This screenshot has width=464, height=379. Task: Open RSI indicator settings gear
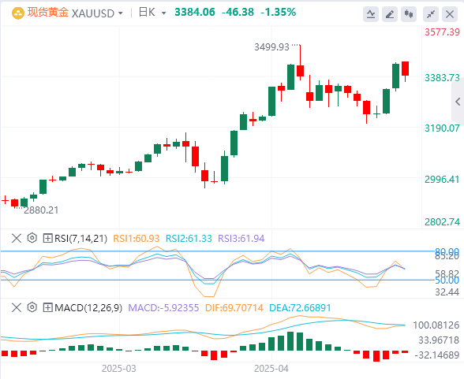pyautogui.click(x=32, y=238)
